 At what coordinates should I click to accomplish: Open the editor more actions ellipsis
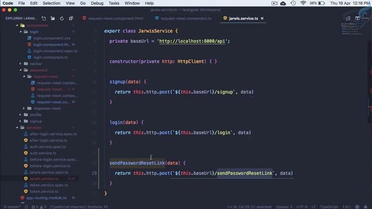click(366, 18)
